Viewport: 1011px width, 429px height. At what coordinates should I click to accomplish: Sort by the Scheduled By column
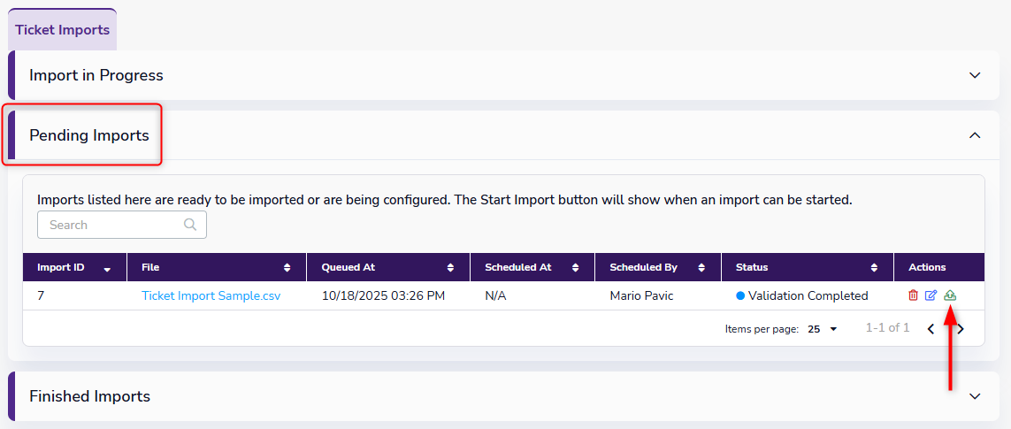(702, 267)
